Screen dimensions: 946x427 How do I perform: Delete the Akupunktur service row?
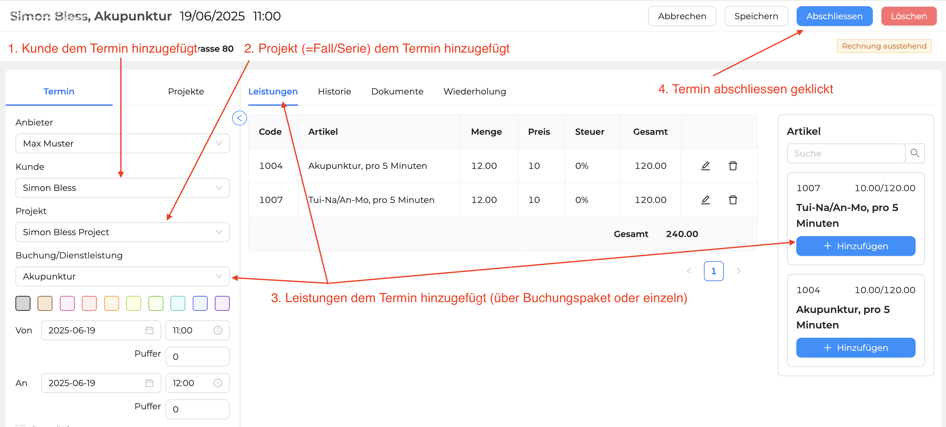(x=733, y=166)
